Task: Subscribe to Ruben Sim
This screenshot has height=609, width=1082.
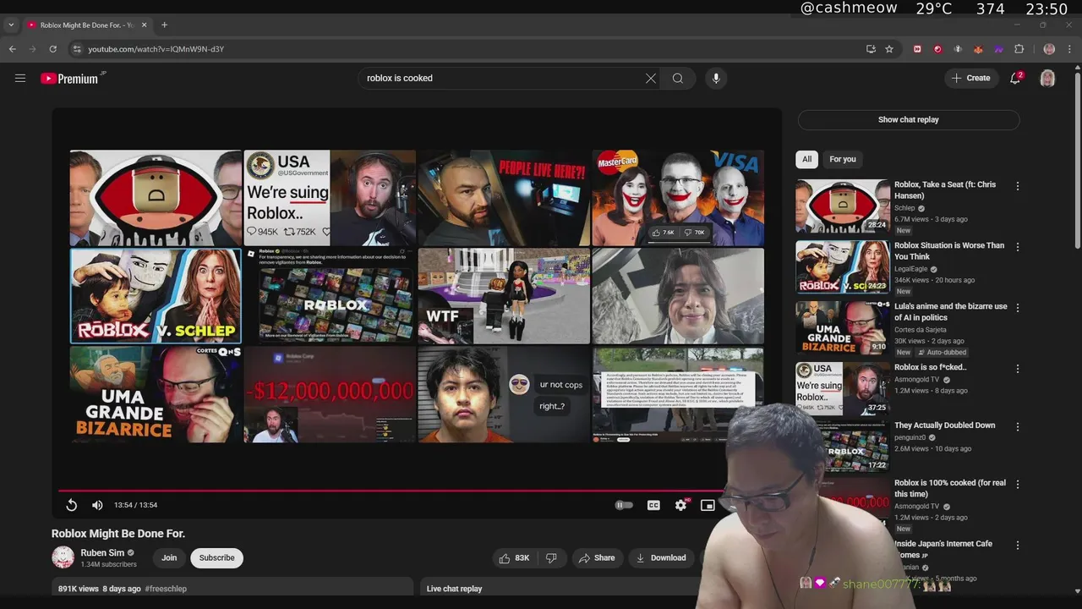Action: (x=216, y=557)
